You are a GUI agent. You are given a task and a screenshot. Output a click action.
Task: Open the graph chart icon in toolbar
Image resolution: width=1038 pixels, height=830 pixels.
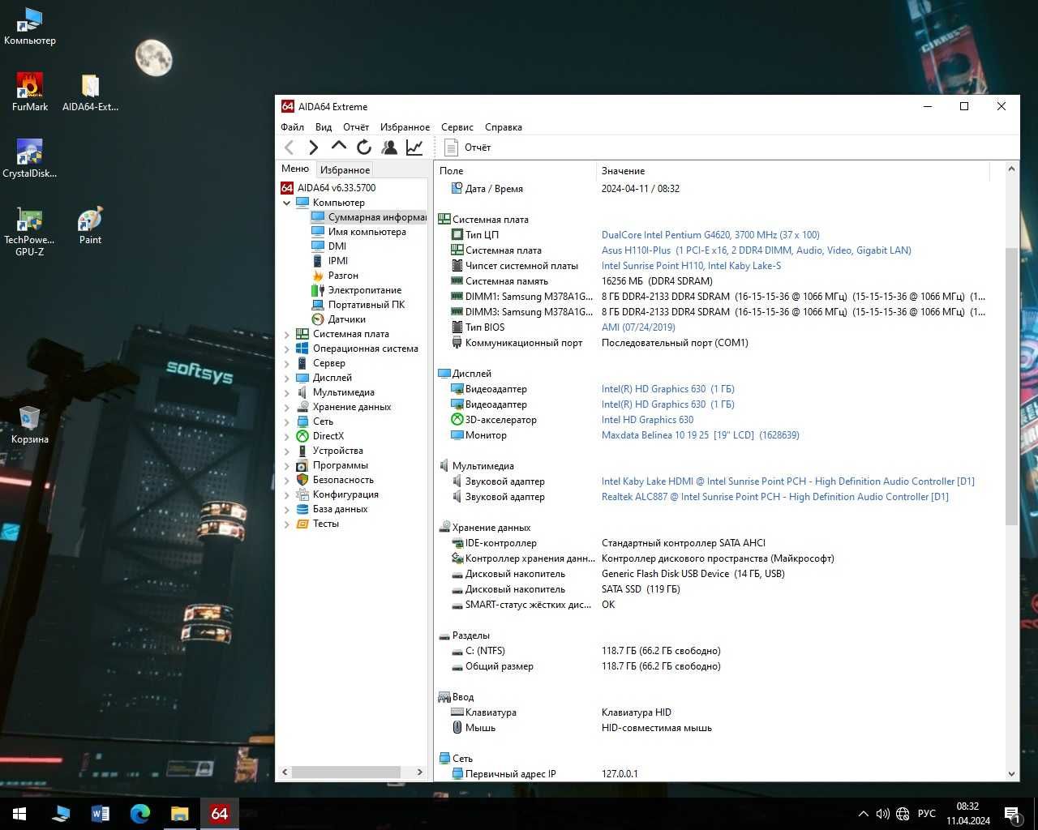pos(414,148)
